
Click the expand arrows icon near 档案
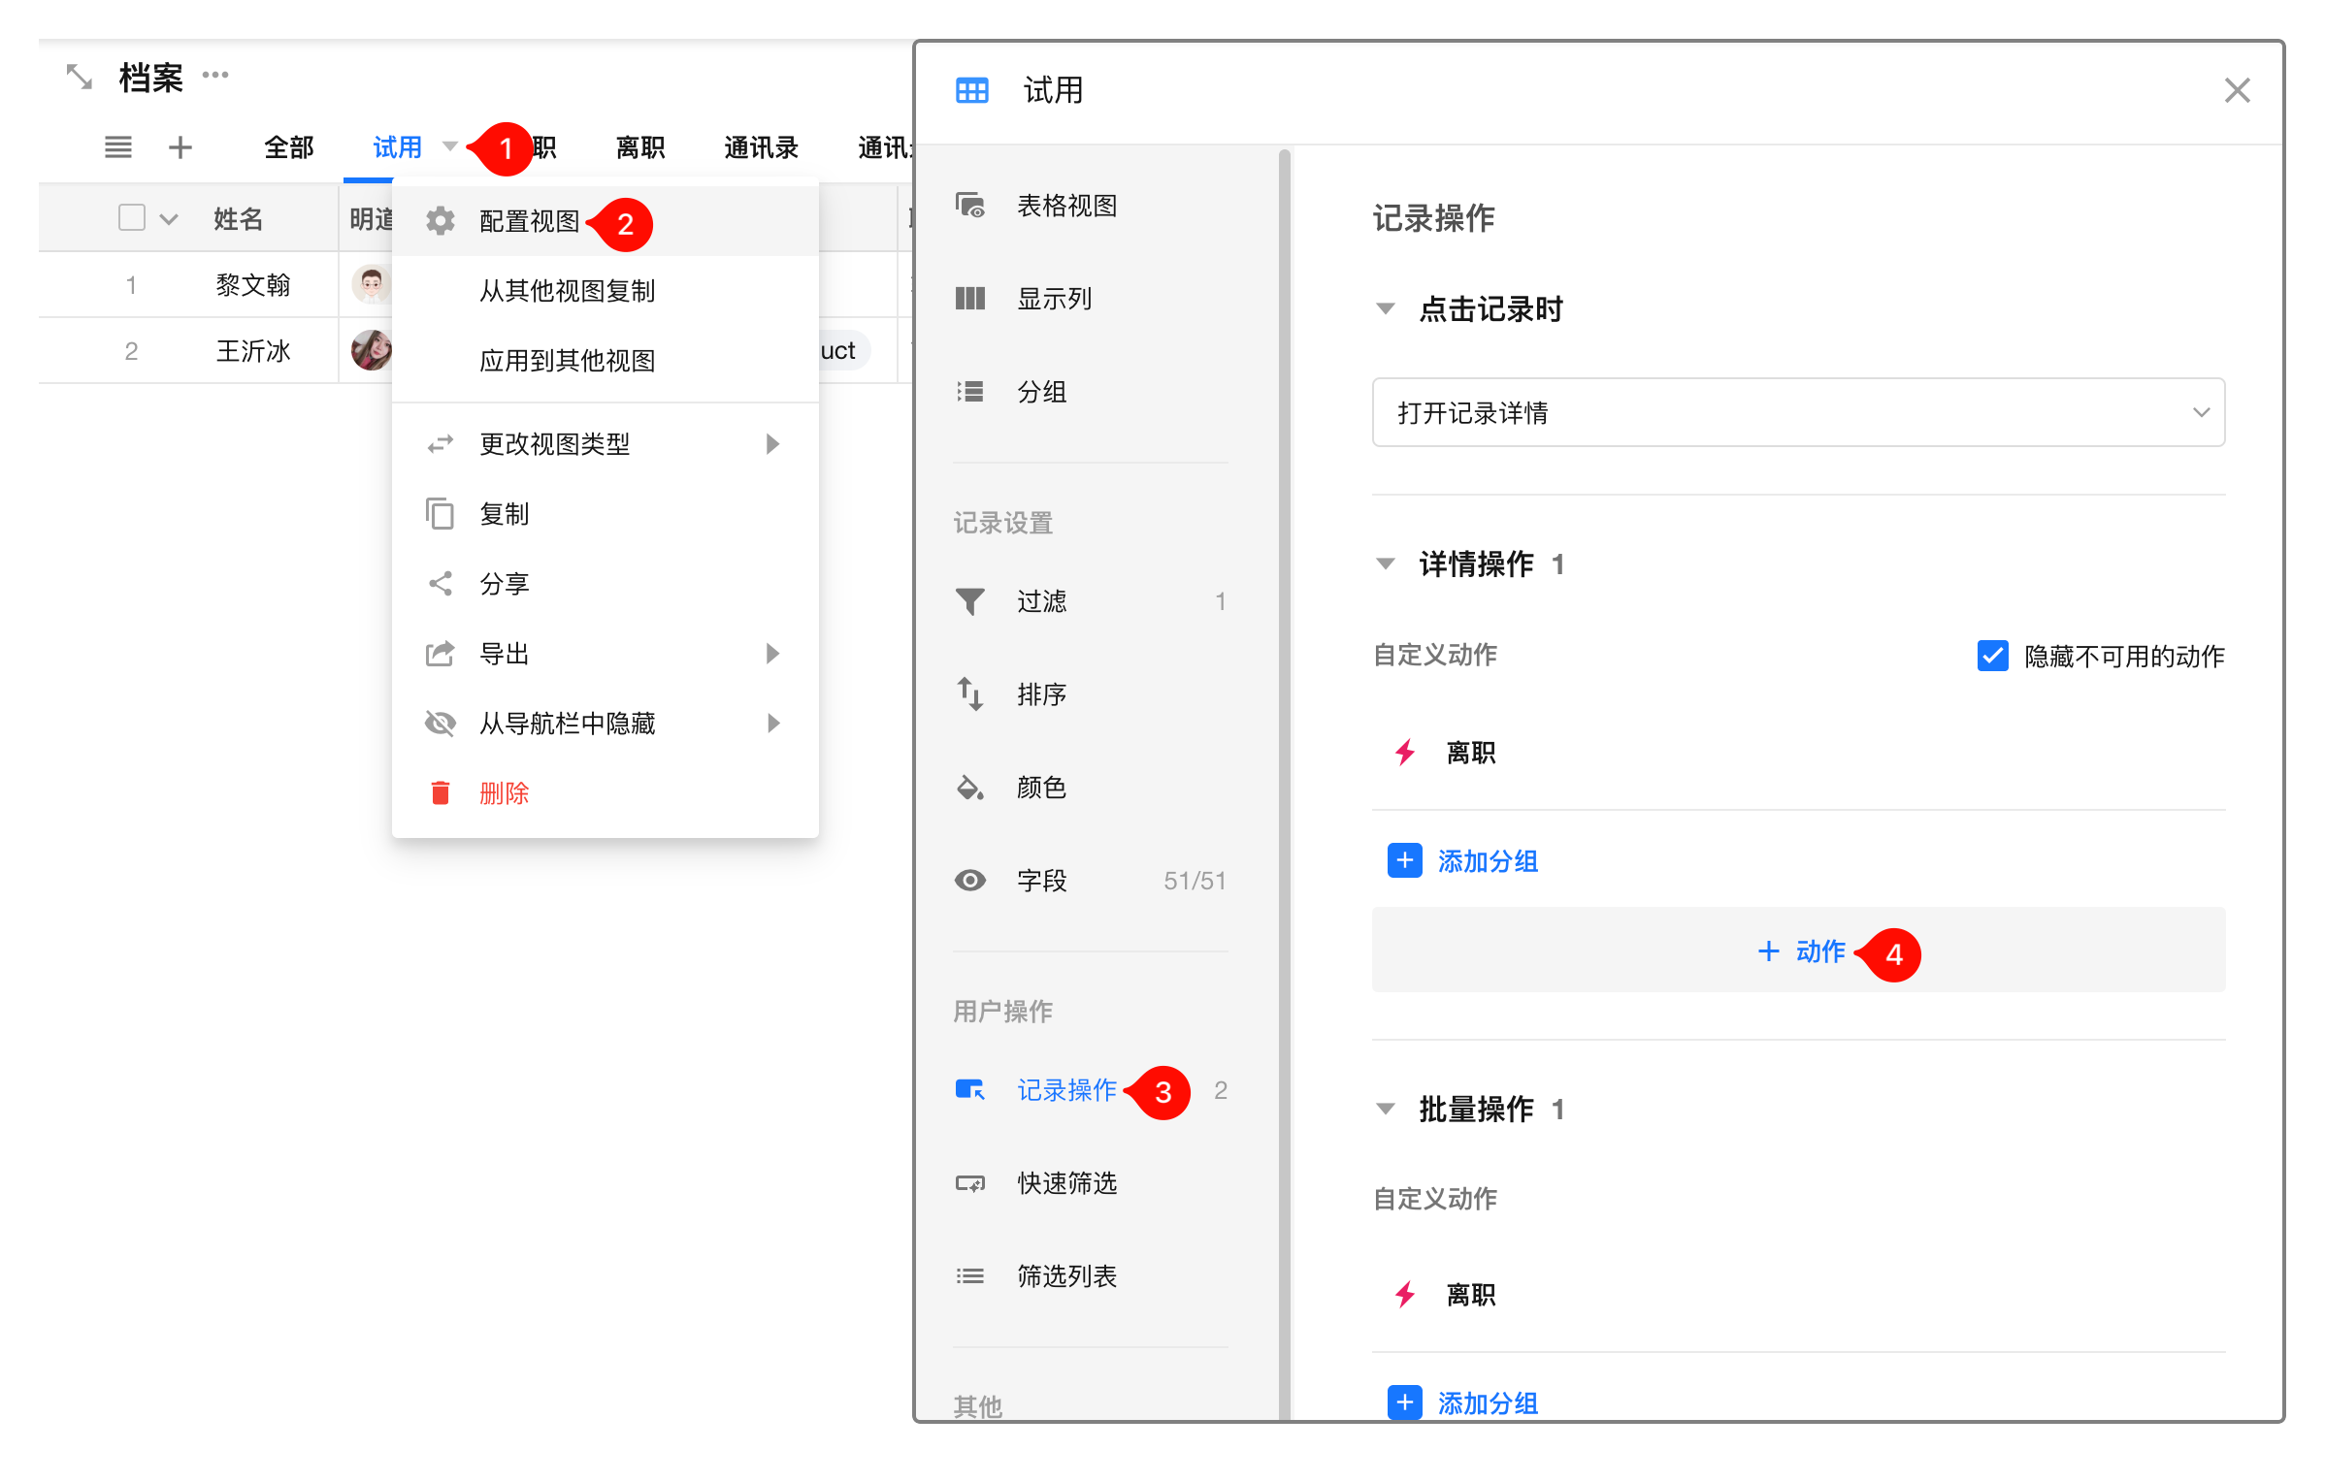pyautogui.click(x=79, y=77)
